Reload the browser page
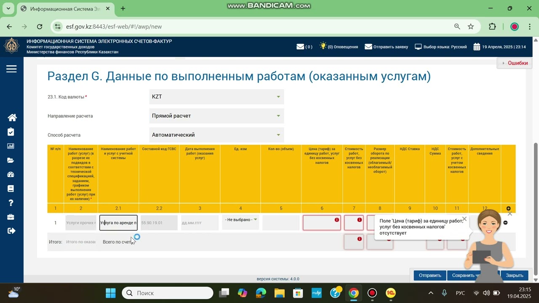The image size is (539, 303). pos(40,27)
